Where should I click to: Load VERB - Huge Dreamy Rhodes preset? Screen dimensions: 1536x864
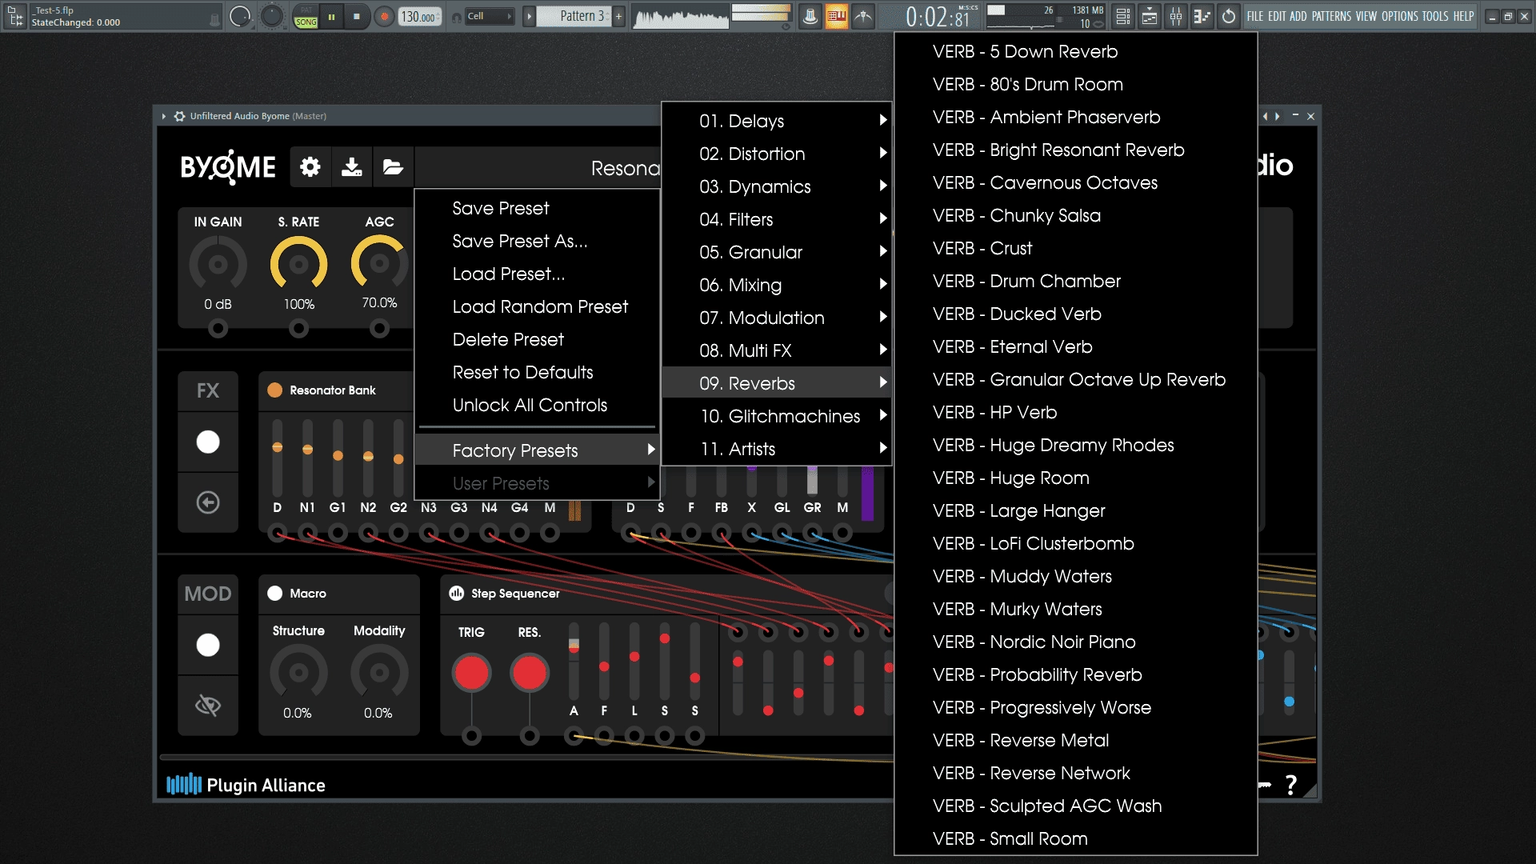click(1075, 445)
